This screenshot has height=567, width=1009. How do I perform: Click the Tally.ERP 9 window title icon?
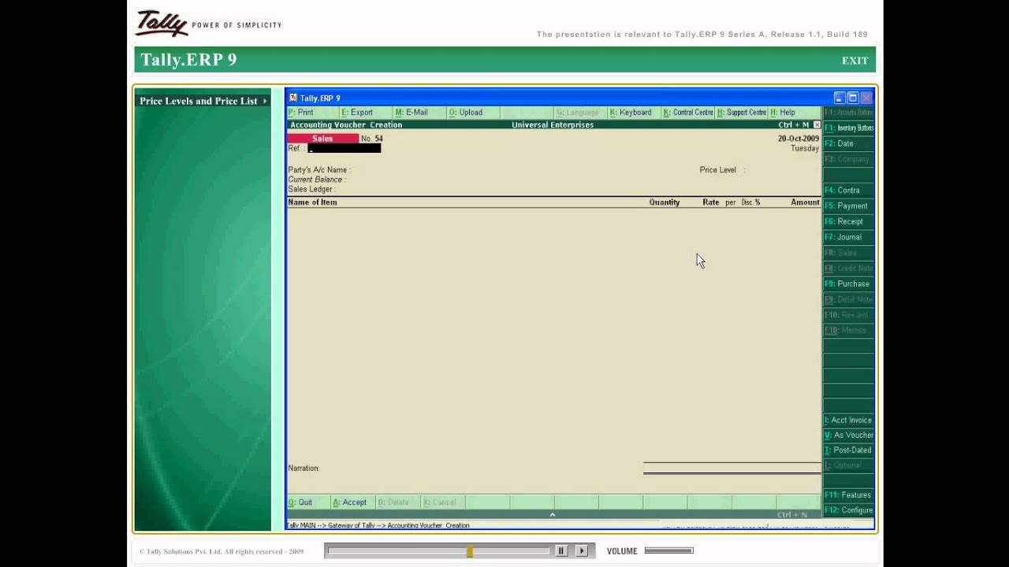pyautogui.click(x=293, y=98)
